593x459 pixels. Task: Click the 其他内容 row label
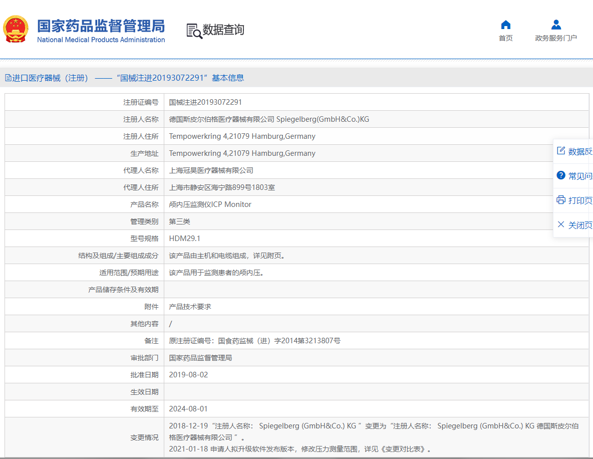coord(144,324)
